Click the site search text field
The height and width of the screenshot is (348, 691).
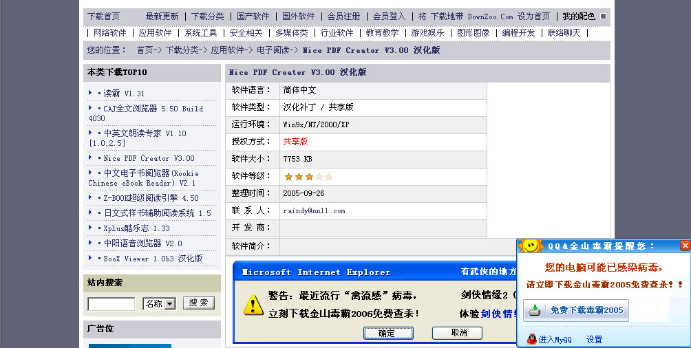coord(111,304)
